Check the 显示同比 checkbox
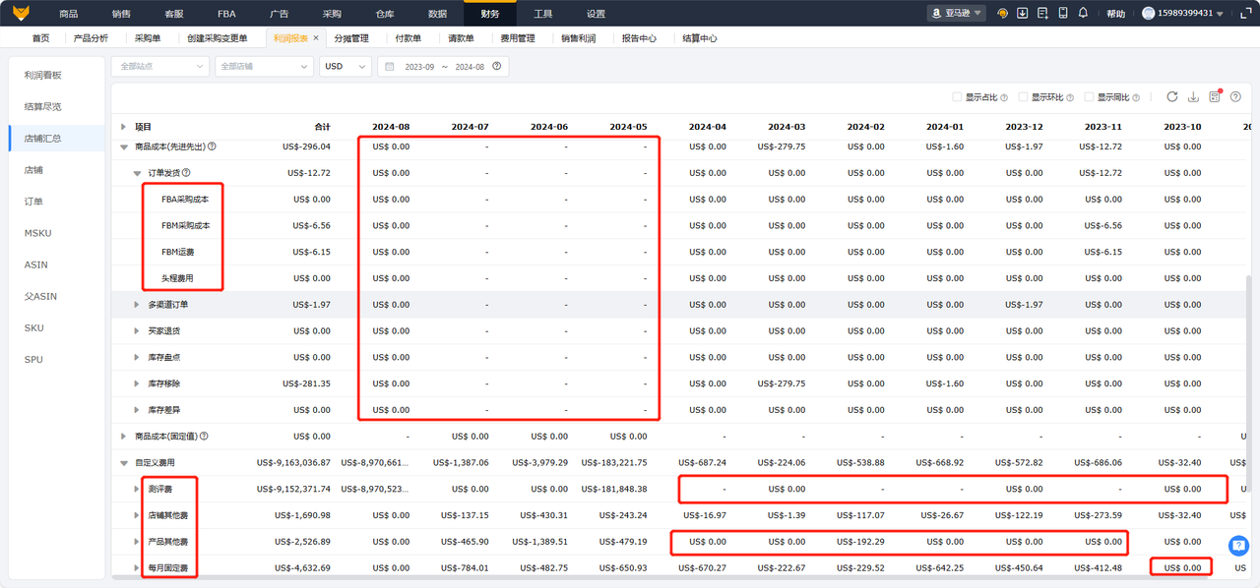Viewport: 1260px width, 588px height. (1089, 97)
